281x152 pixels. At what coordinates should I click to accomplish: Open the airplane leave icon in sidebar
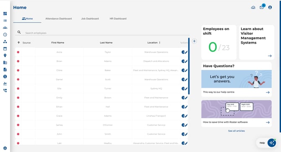click(5, 83)
